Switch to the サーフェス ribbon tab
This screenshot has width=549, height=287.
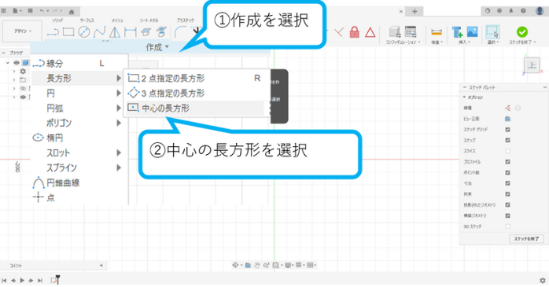[87, 20]
